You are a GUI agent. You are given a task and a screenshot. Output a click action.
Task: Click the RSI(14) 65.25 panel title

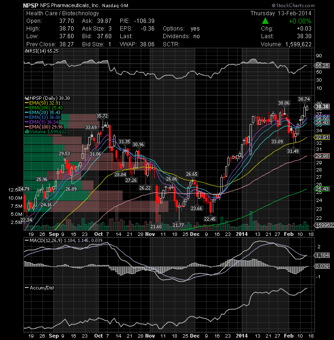44,51
